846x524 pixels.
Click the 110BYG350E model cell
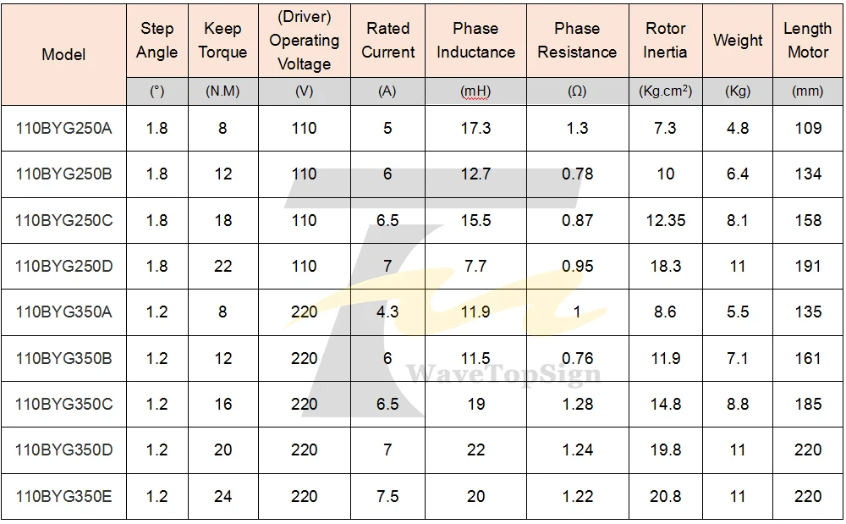63,496
